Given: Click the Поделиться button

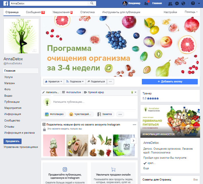Looking at the screenshot, I should pyautogui.click(x=96, y=82).
